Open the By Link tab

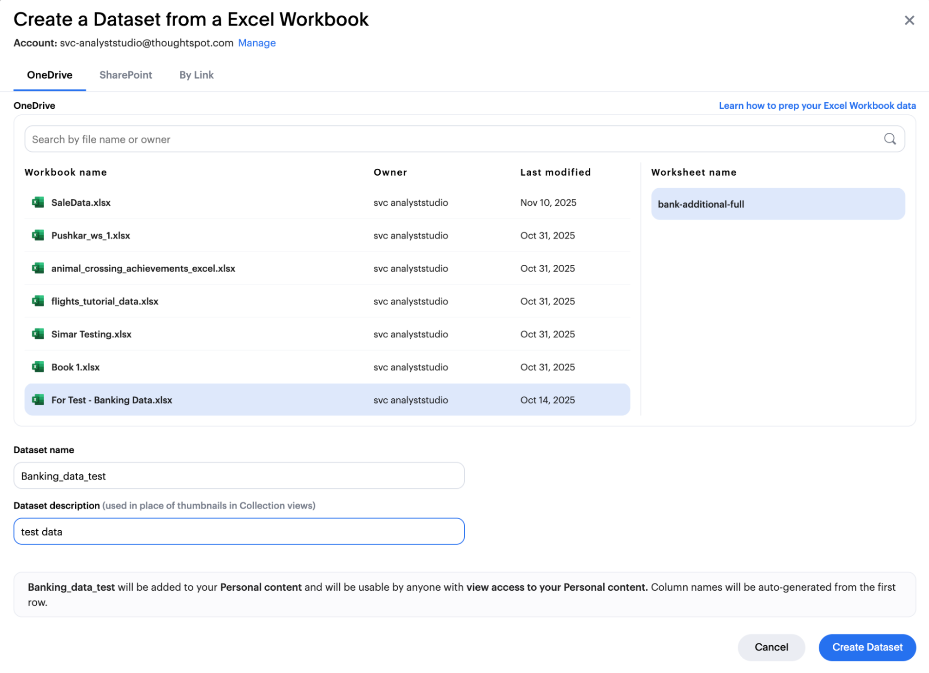point(196,75)
